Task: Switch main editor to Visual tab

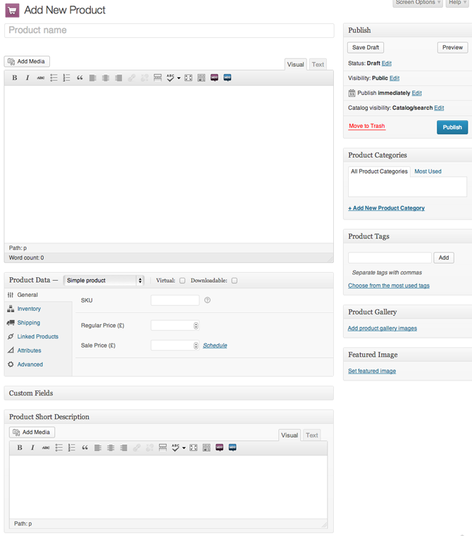Action: coord(296,65)
